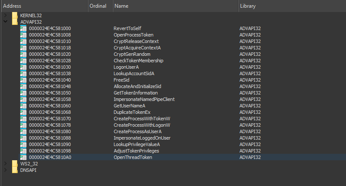Select the CryptAcquireContextA import name

tap(137, 48)
